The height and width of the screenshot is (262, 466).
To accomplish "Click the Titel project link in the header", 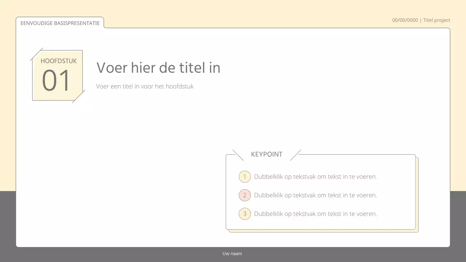I will [x=437, y=20].
